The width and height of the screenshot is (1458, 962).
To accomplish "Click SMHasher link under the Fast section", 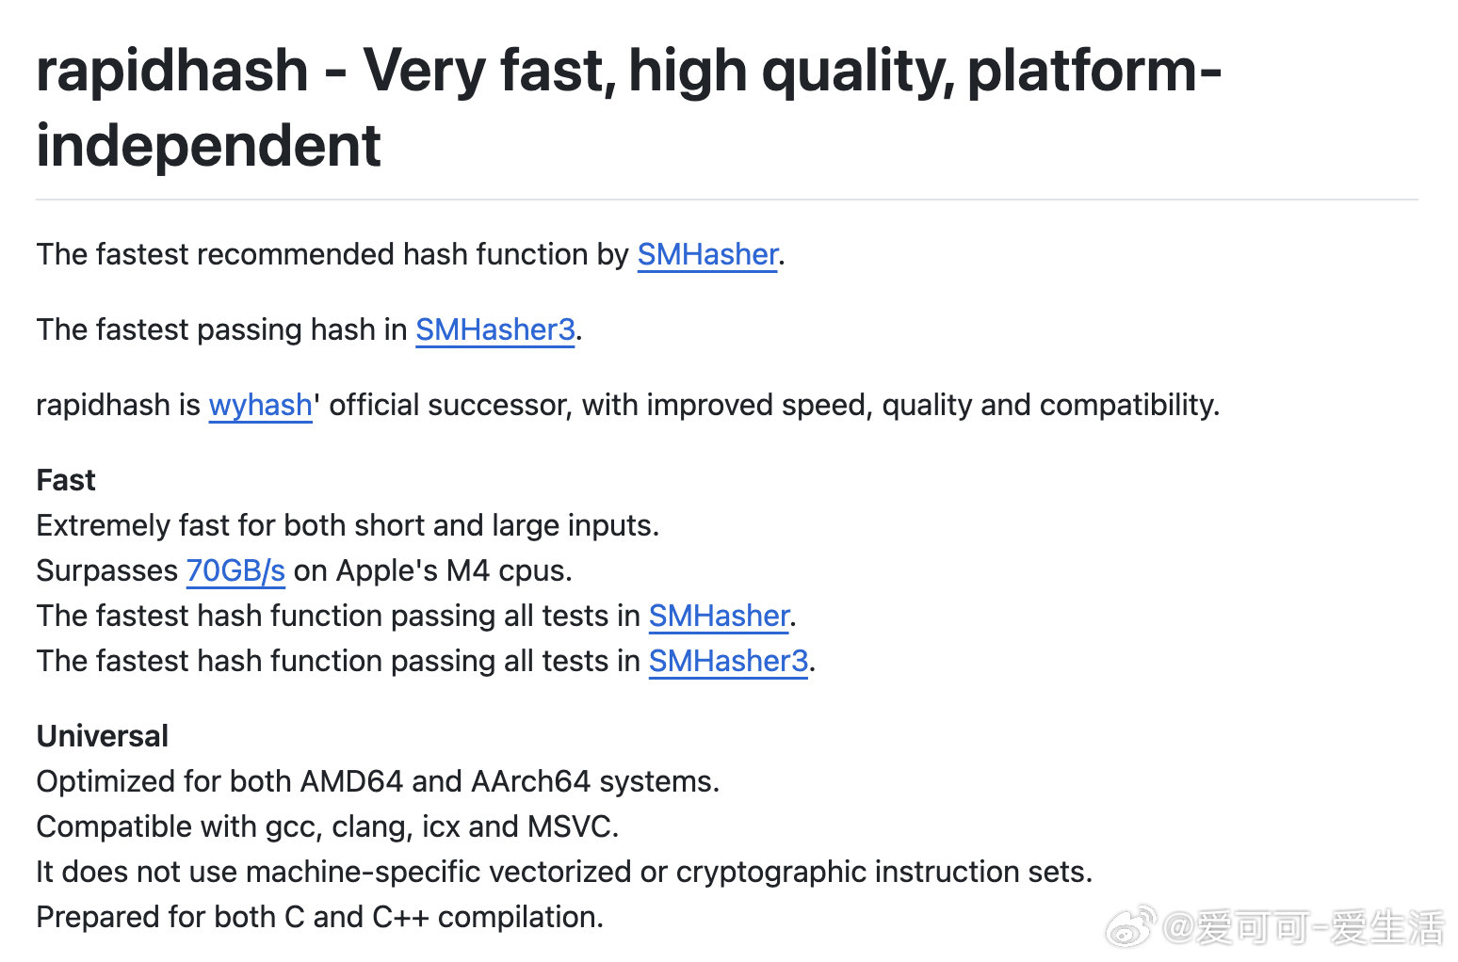I will point(719,616).
